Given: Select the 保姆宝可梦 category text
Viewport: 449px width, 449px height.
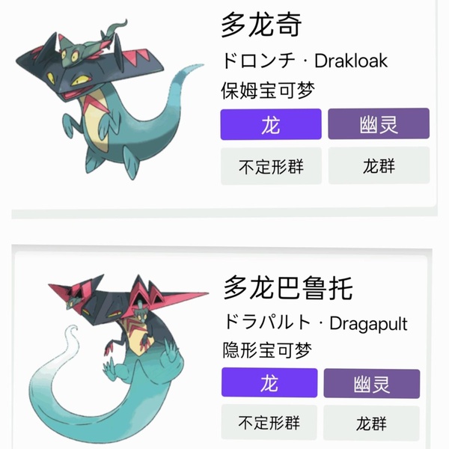Looking at the screenshot, I should click(x=268, y=91).
